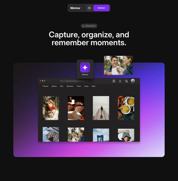Image resolution: width=178 pixels, height=181 pixels.
Task: Open the user avatar profile
Action: tap(133, 81)
